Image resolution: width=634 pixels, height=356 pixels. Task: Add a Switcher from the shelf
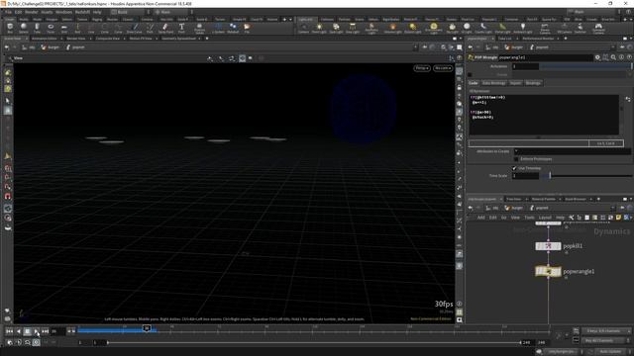click(580, 28)
